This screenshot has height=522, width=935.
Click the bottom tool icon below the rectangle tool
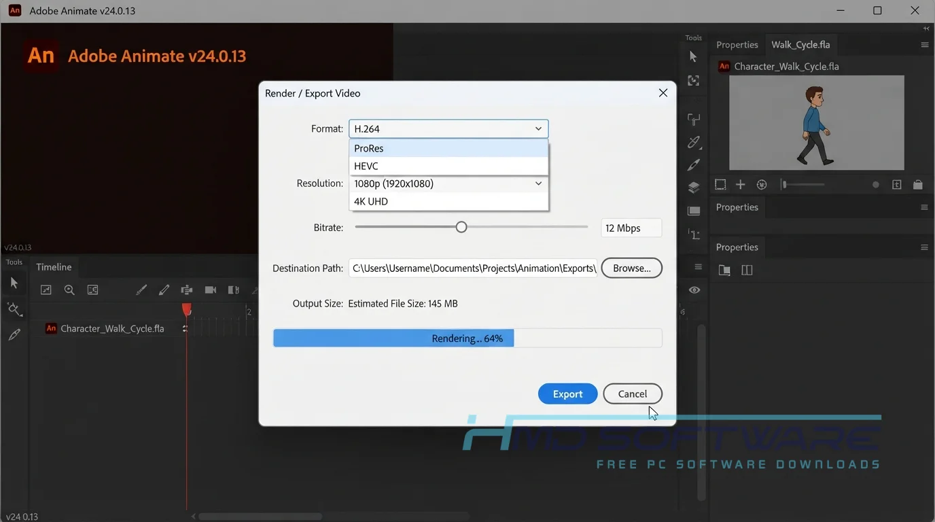click(694, 234)
